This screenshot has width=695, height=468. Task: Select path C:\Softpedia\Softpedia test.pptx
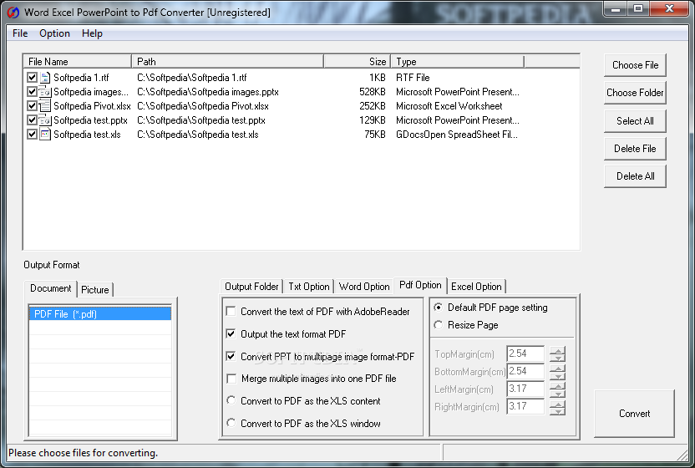click(x=200, y=120)
